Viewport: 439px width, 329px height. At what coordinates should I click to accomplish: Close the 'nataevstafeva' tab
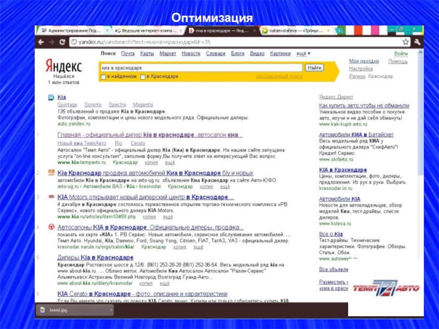coord(328,31)
